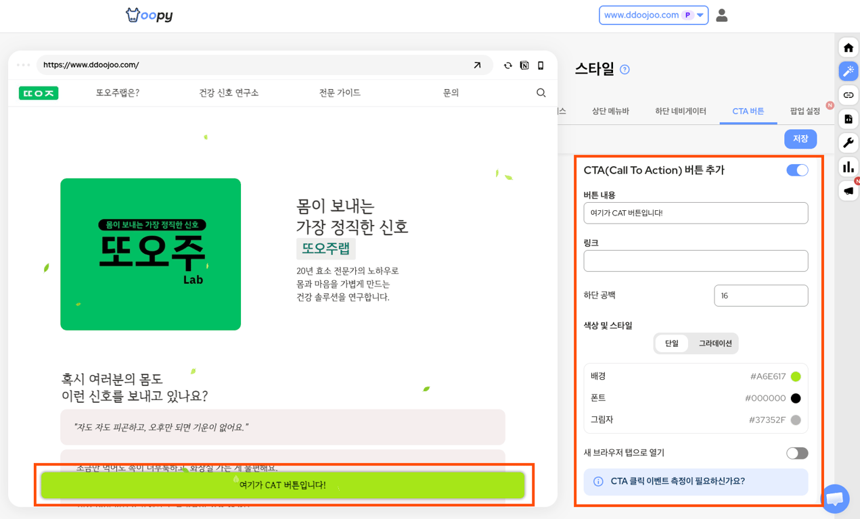Click the 또오주 Lab green banner image
The width and height of the screenshot is (860, 519).
click(150, 254)
